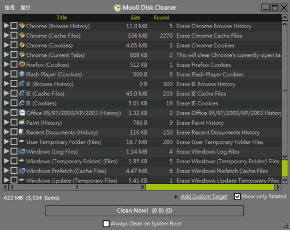Select the 'Erase IE Cookies' description

click(197, 103)
